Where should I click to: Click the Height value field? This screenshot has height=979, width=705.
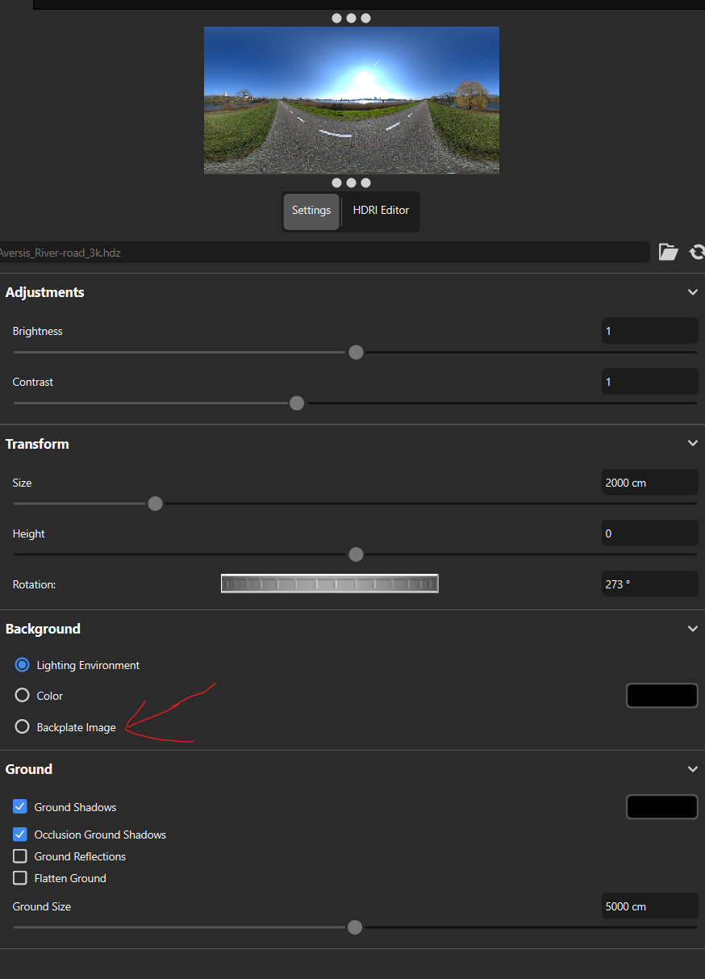coord(649,533)
